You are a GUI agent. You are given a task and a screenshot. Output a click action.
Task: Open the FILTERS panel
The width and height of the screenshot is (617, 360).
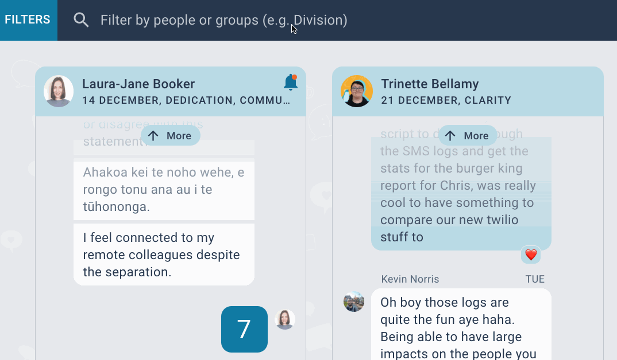(28, 20)
